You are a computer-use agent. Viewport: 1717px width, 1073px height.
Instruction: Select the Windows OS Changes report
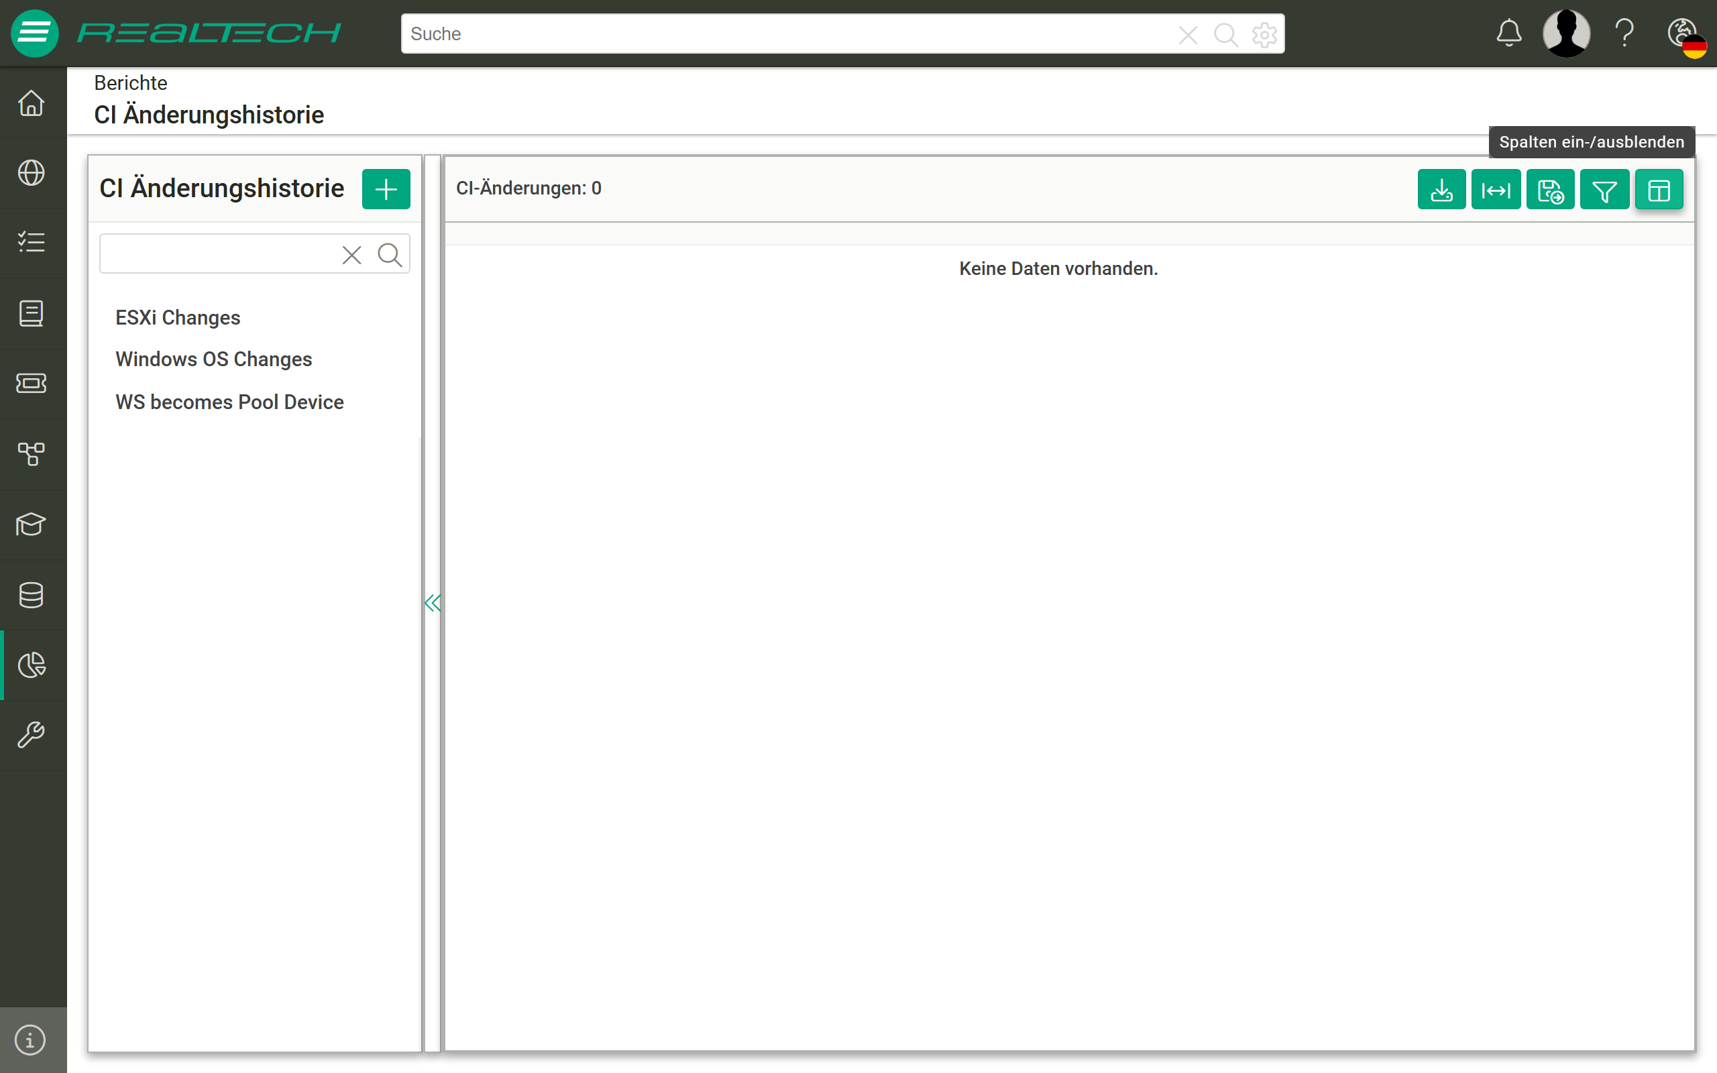213,359
